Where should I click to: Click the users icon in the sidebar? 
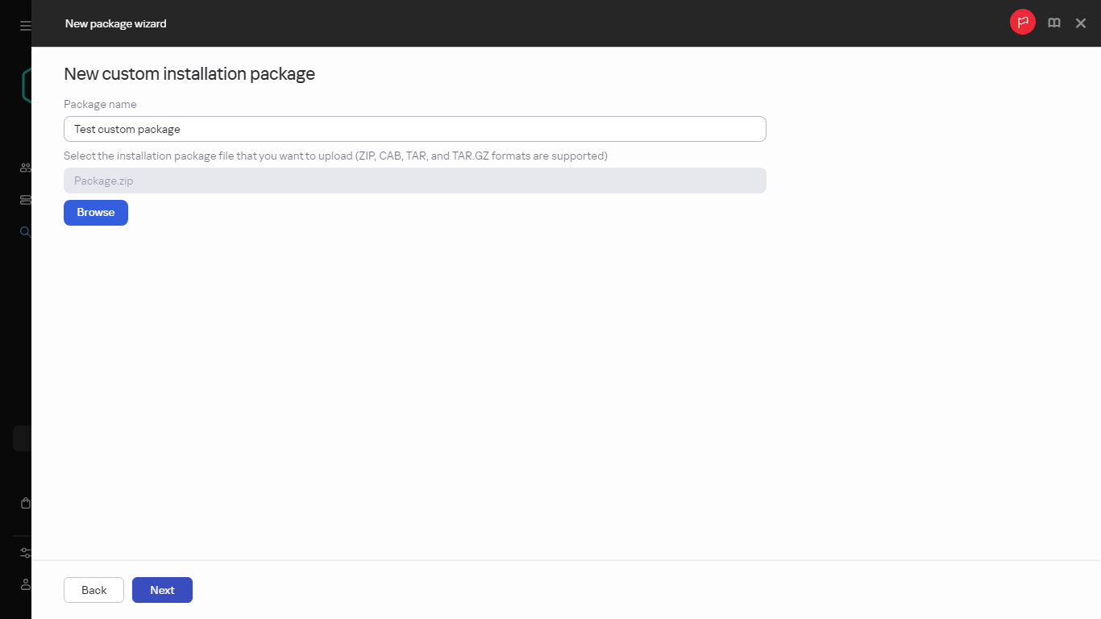[25, 167]
